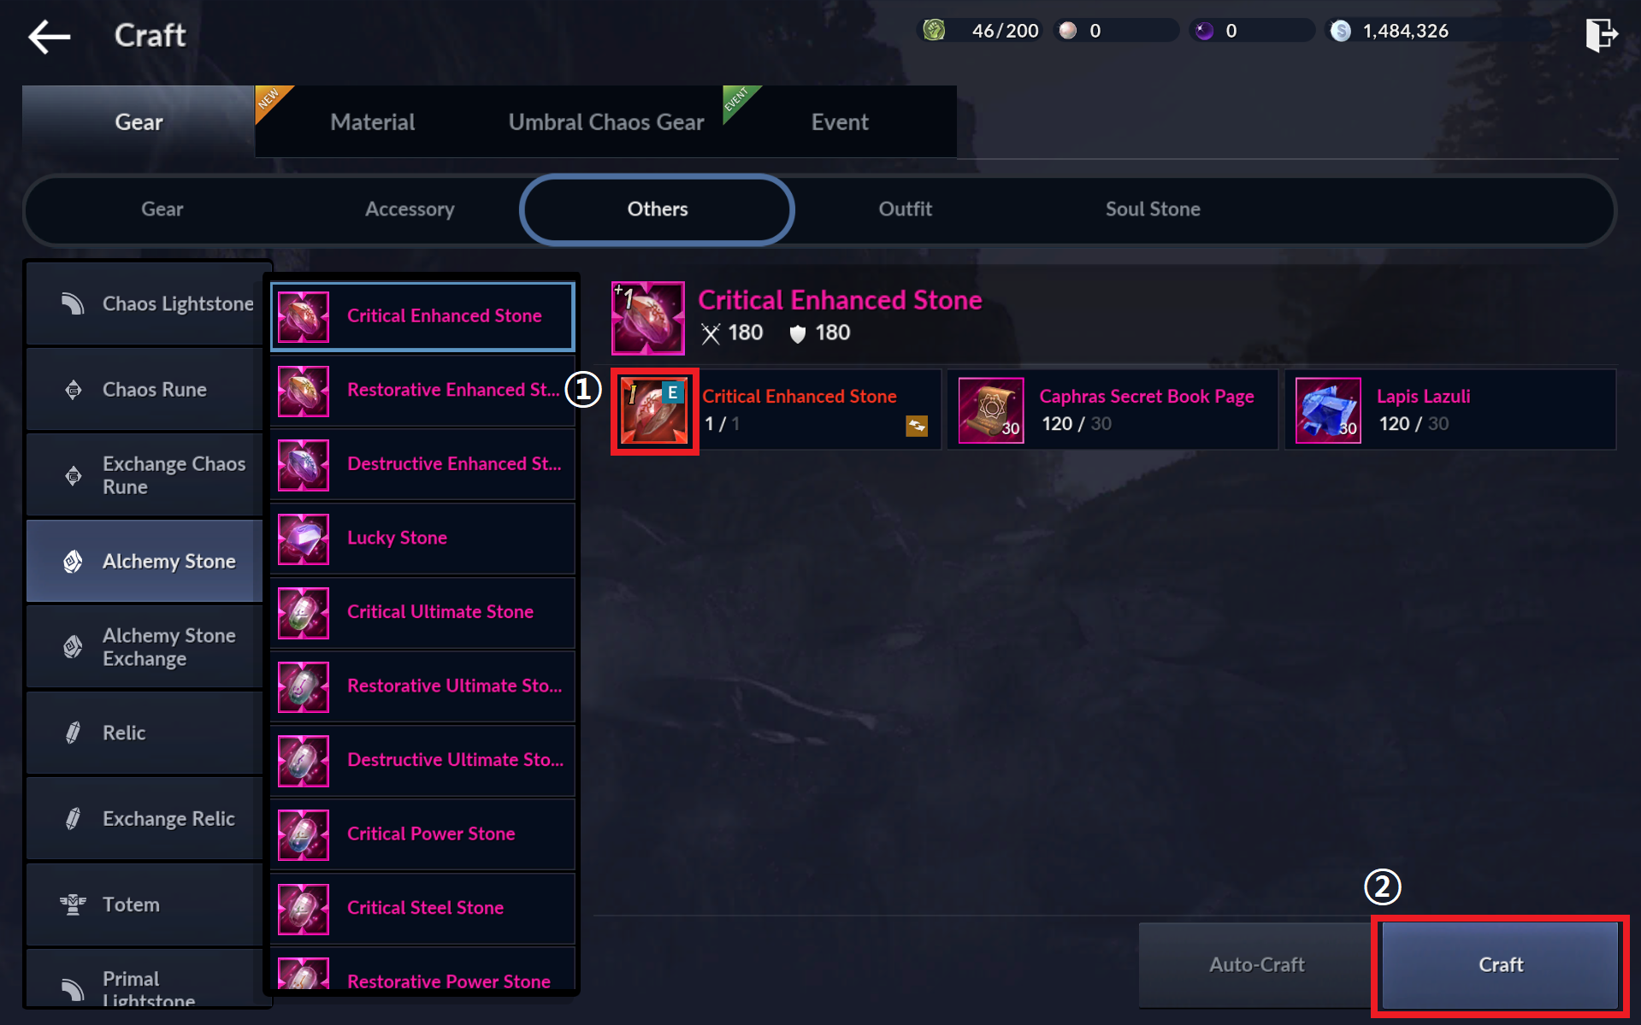Click the Craft button
This screenshot has height=1025, width=1641.
pos(1501,965)
